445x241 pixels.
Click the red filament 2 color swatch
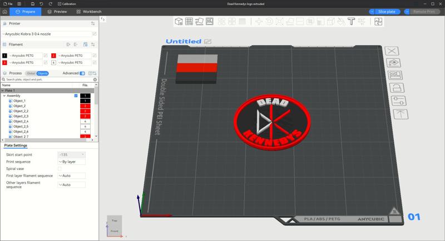(x=53, y=56)
